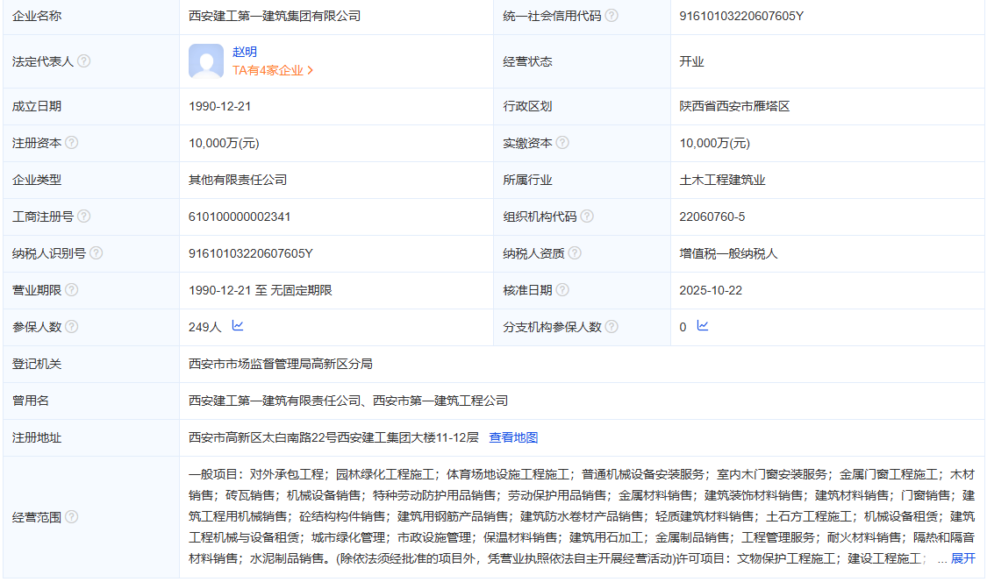View trend chart icon next to 249人

[x=237, y=325]
